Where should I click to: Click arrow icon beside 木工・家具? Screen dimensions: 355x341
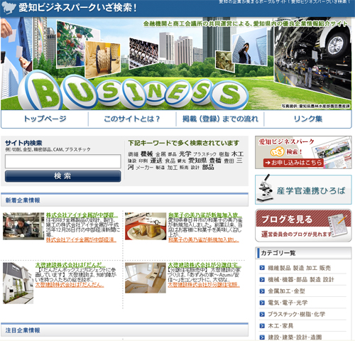(x=262, y=326)
